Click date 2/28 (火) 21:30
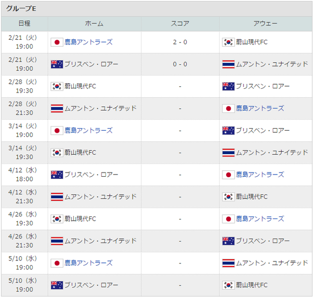This screenshot has height=298, width=314. pyautogui.click(x=24, y=109)
